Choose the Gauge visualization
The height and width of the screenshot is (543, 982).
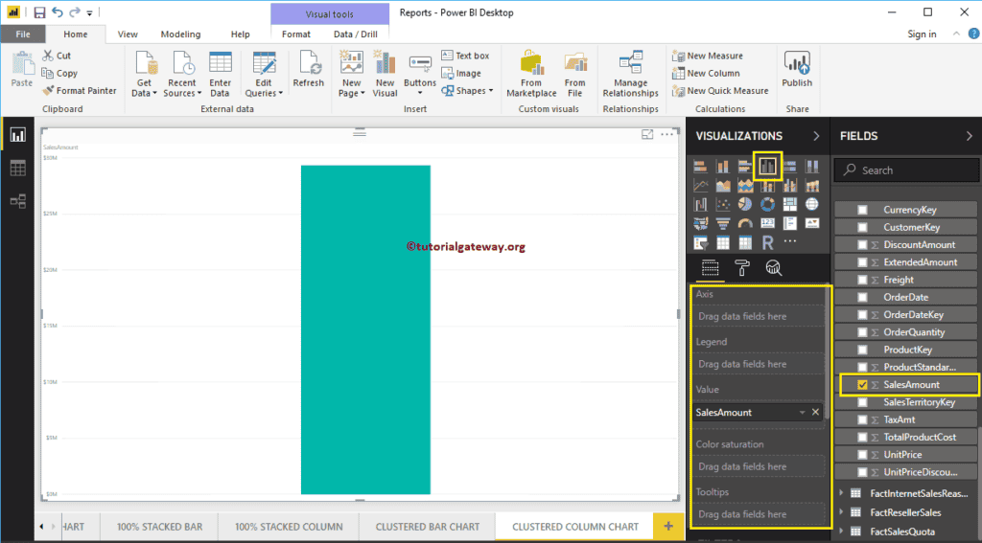(744, 223)
